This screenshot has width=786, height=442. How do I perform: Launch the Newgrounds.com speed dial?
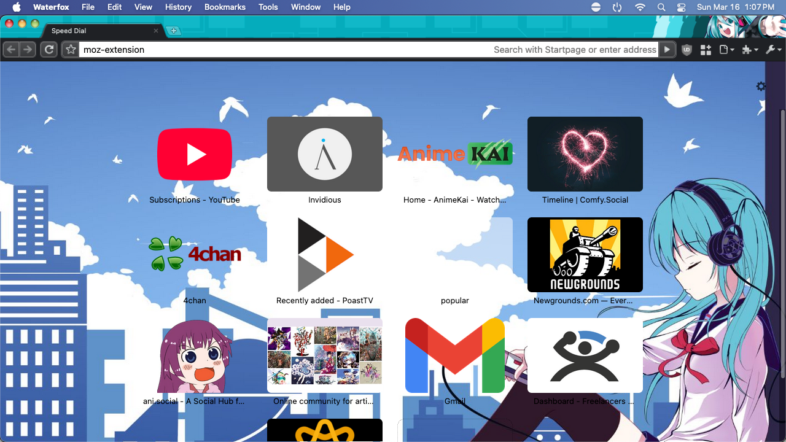585,255
